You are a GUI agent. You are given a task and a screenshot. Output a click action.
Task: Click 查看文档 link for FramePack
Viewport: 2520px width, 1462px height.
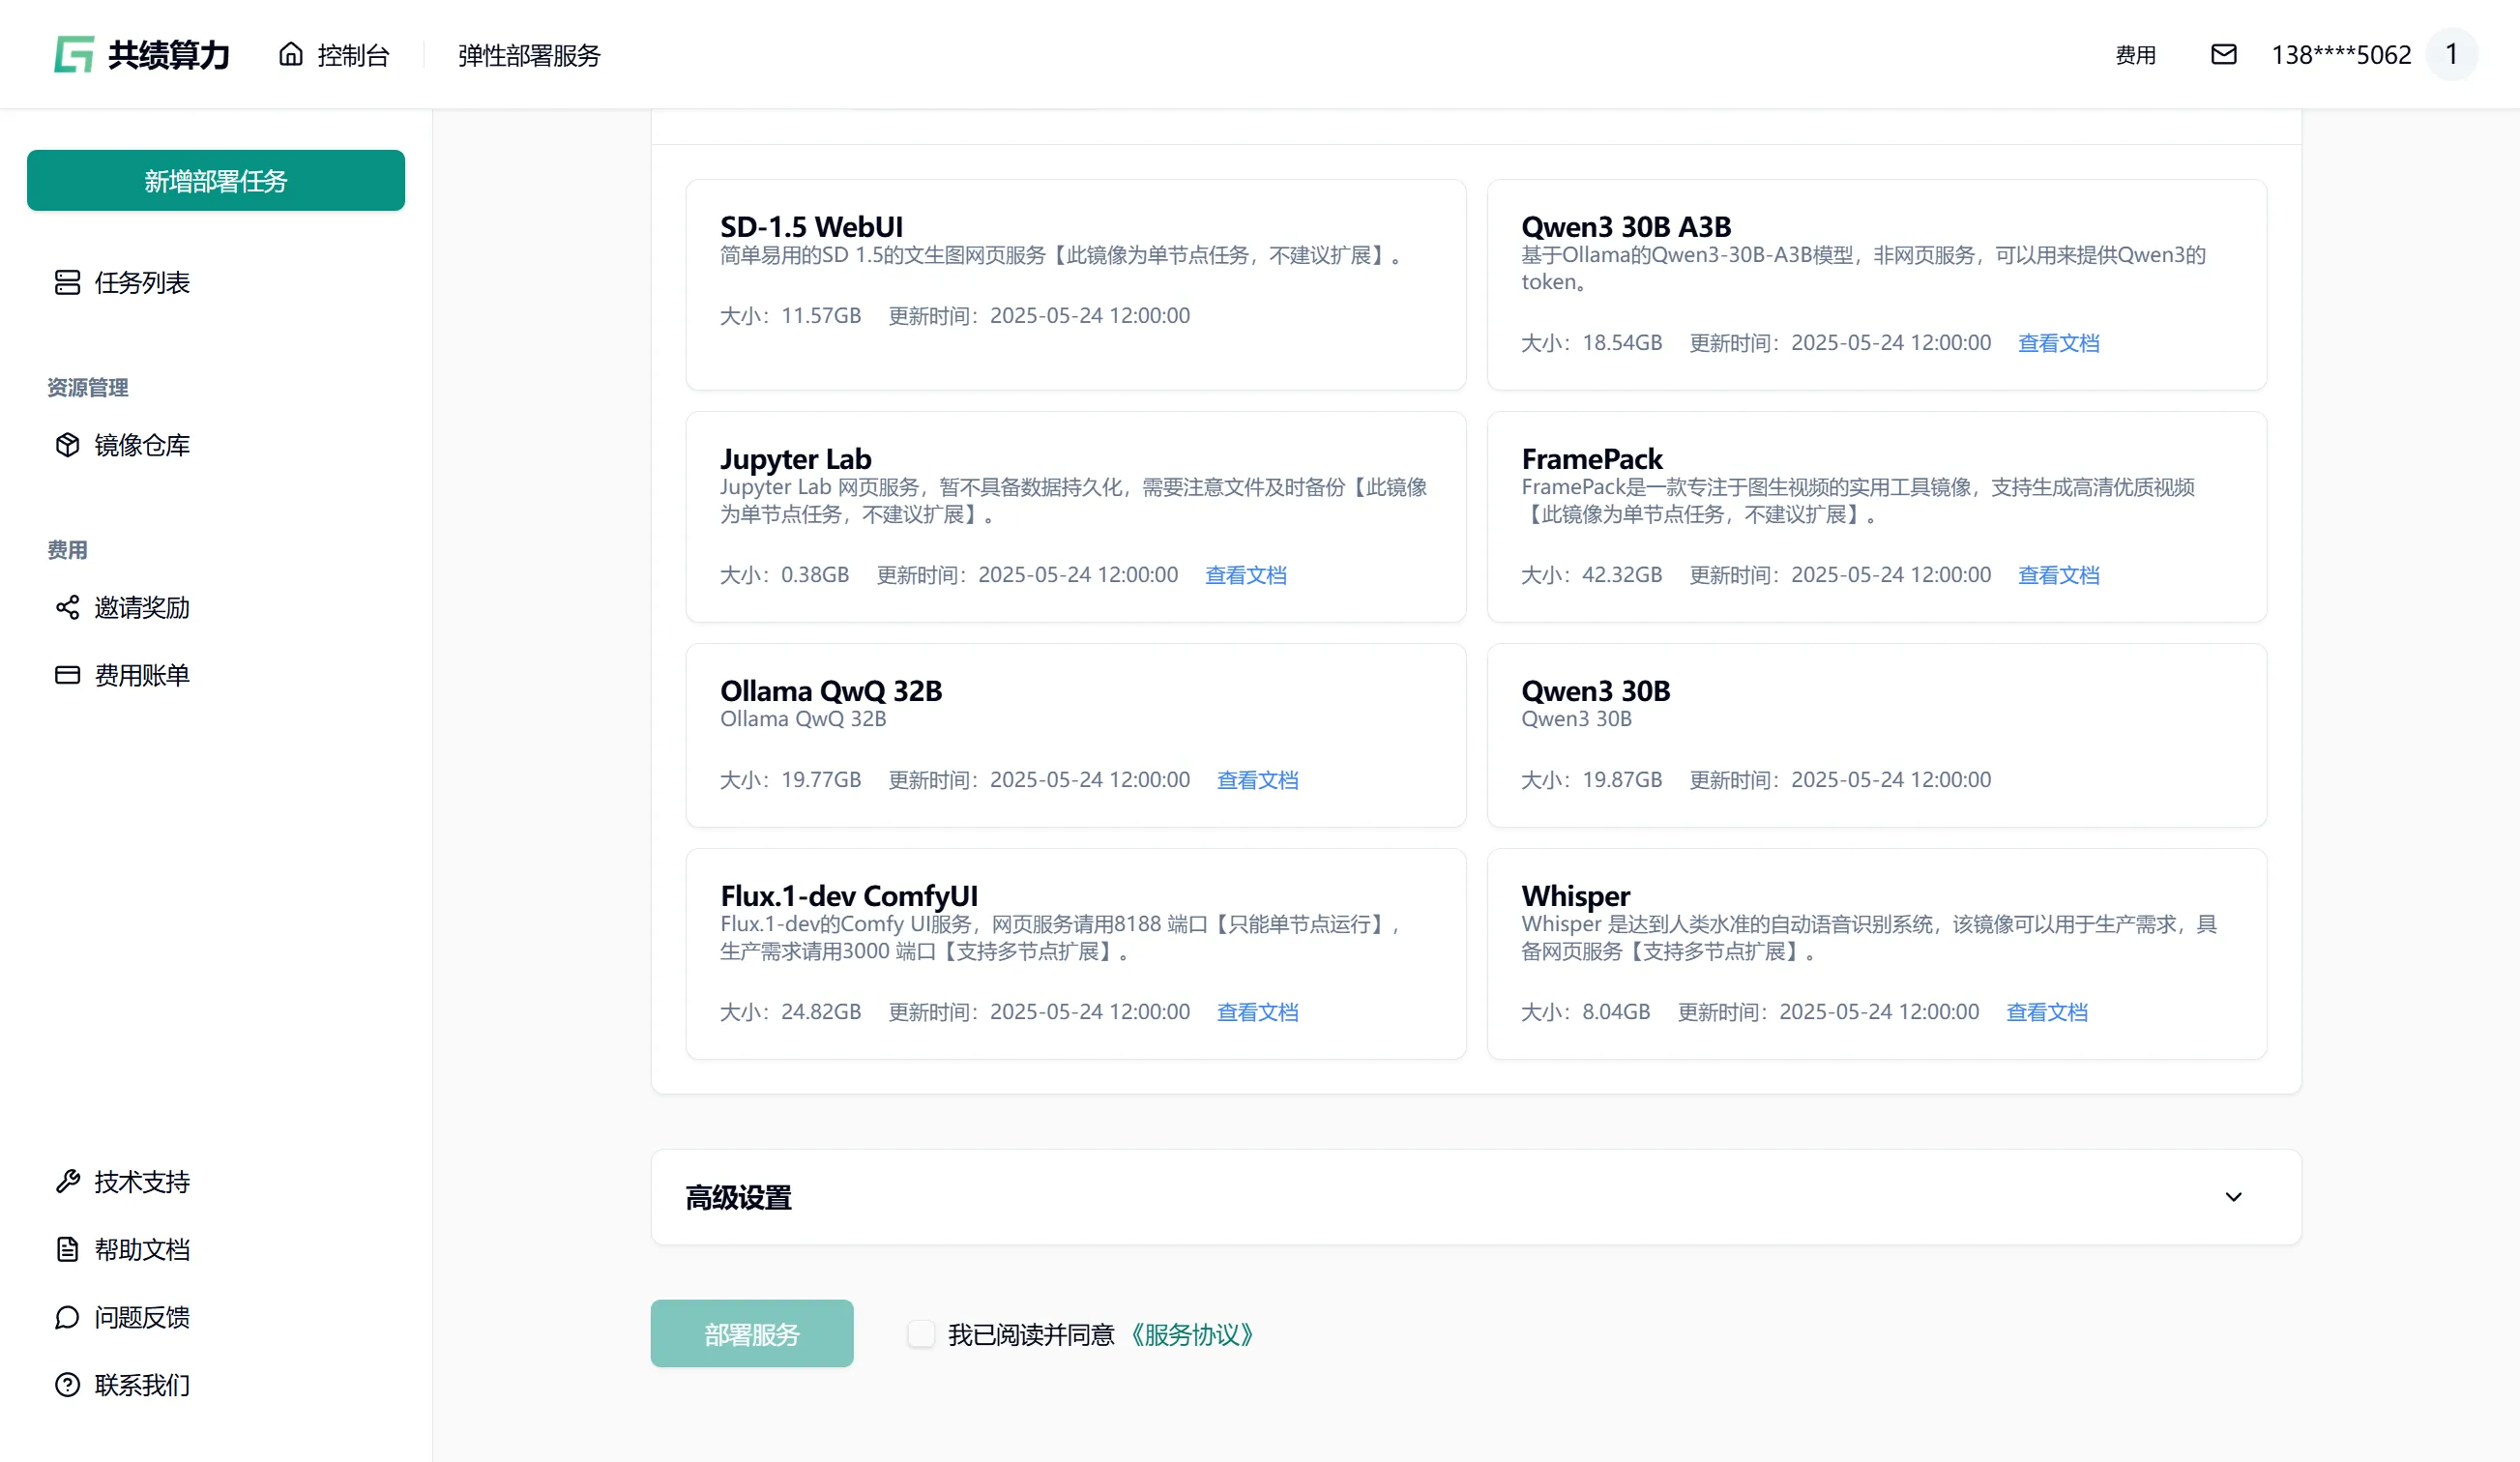2058,575
